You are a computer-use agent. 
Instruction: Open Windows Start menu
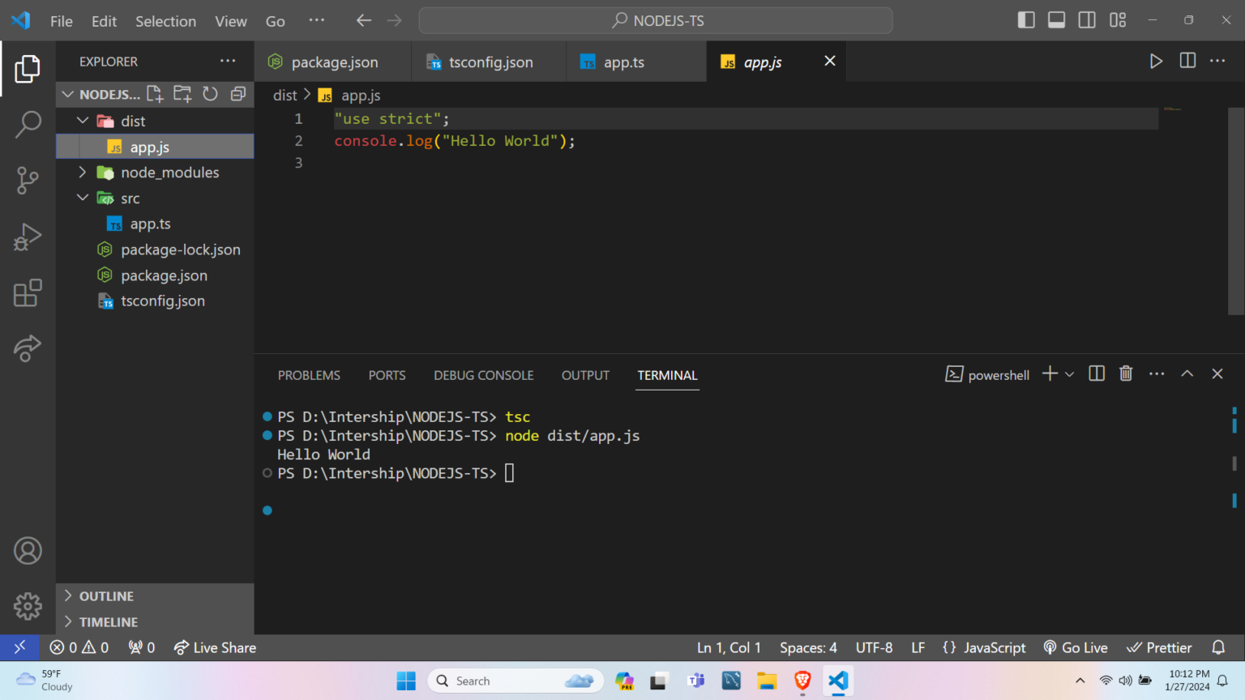406,681
